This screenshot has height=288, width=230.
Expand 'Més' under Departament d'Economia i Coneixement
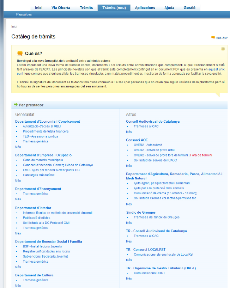[18, 147]
